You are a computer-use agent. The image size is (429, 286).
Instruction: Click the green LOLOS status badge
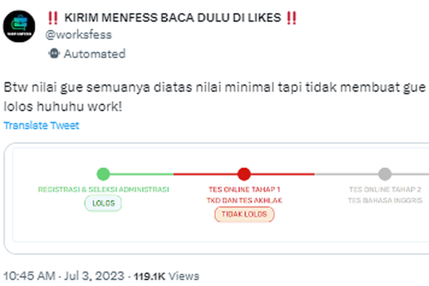pos(103,203)
